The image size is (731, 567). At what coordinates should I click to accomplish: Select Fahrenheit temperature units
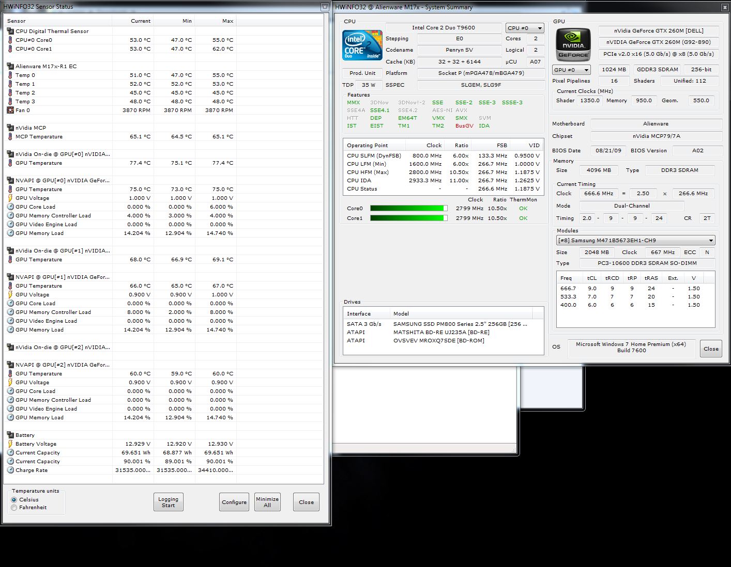tap(14, 508)
